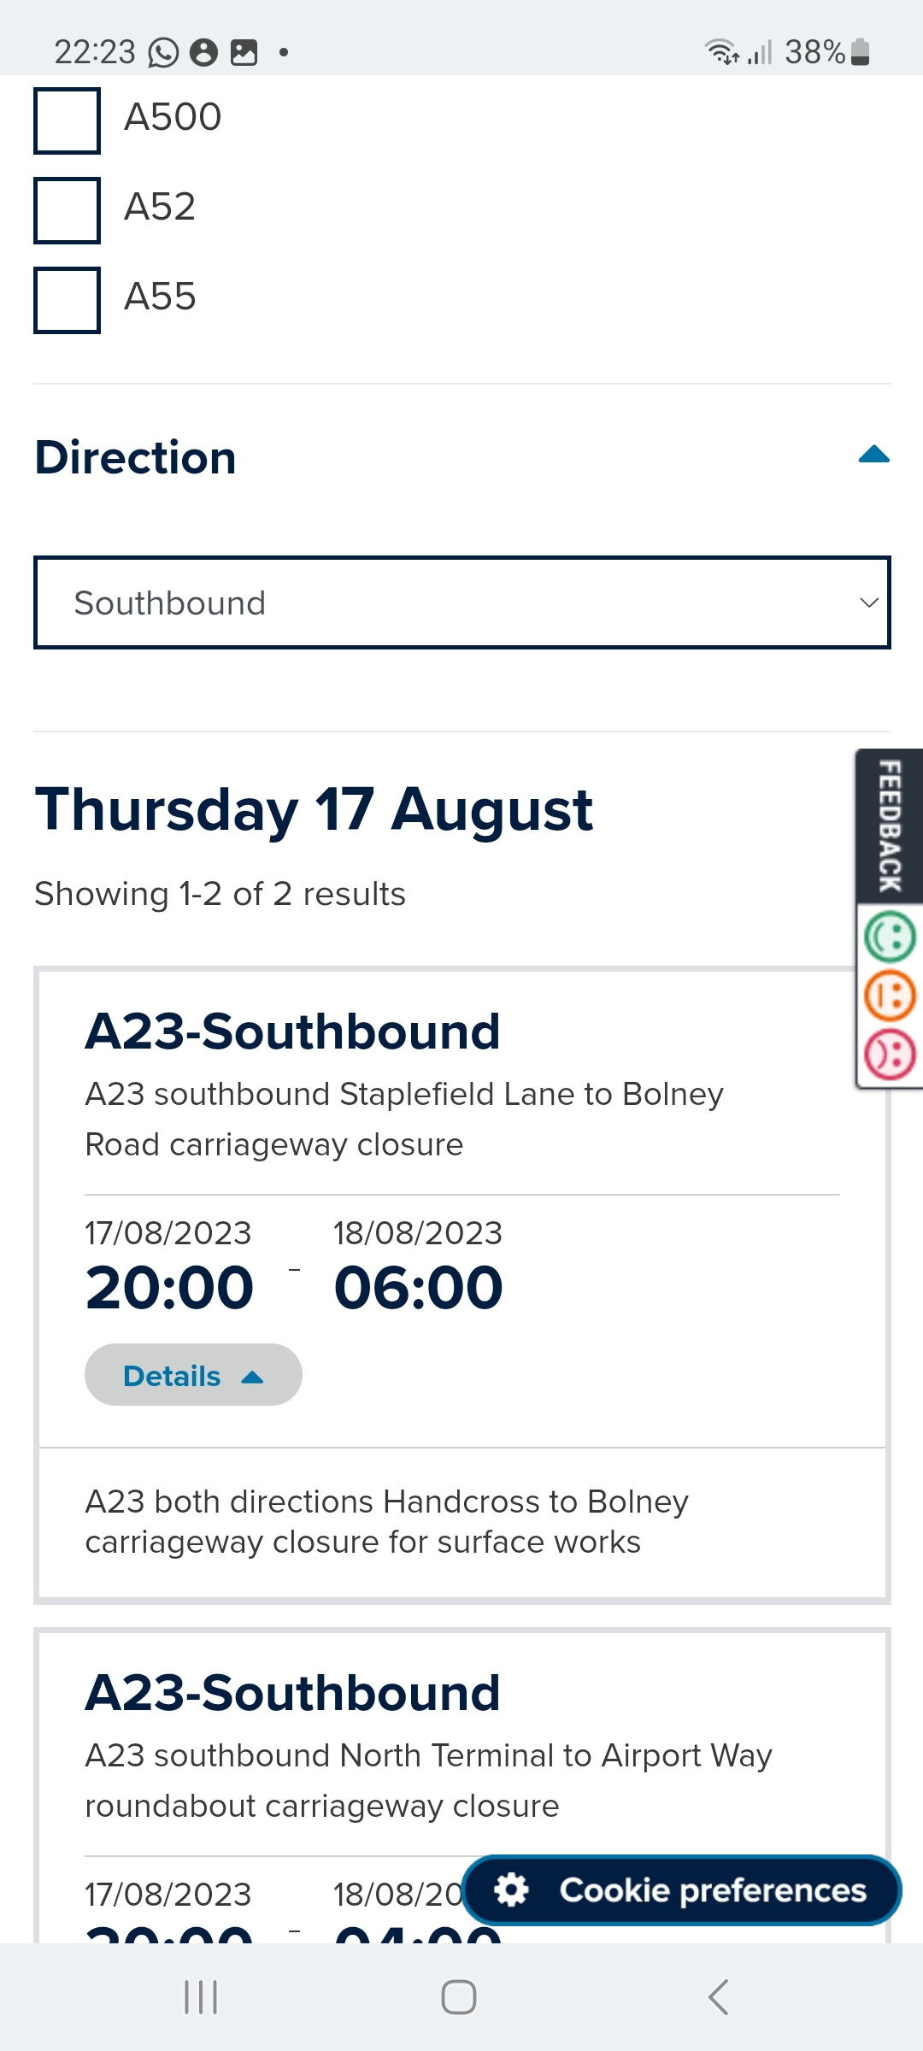Open the recent apps navigation button

(201, 1997)
